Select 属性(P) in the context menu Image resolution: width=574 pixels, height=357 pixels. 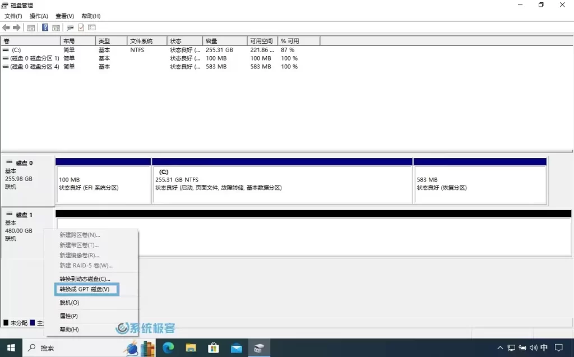click(69, 316)
